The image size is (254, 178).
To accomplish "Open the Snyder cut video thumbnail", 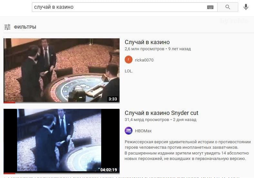I will [62, 141].
